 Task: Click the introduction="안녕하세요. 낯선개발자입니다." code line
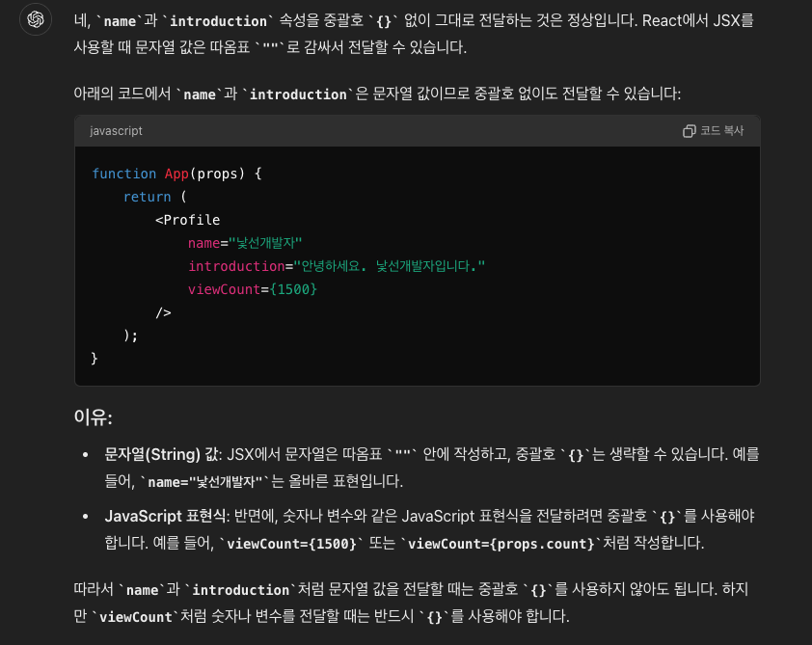(337, 266)
